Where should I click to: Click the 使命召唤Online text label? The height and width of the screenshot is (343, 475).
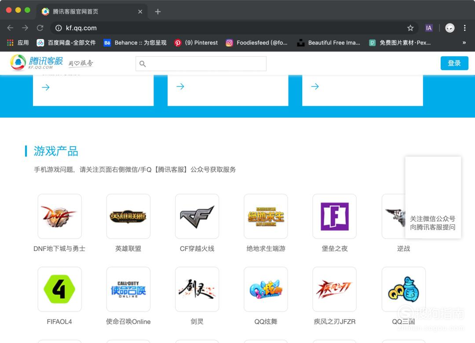pyautogui.click(x=128, y=322)
